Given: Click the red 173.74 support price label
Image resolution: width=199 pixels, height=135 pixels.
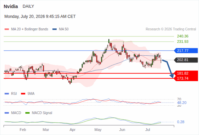Looking at the screenshot, I should pos(183,78).
